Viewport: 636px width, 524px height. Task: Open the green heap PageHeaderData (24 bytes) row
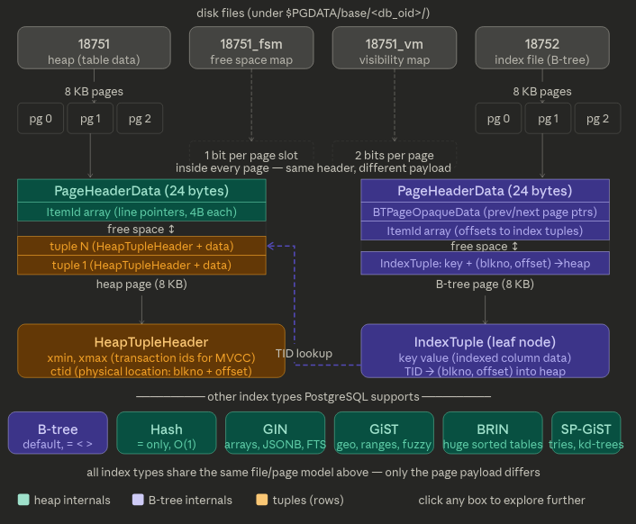[x=141, y=191]
